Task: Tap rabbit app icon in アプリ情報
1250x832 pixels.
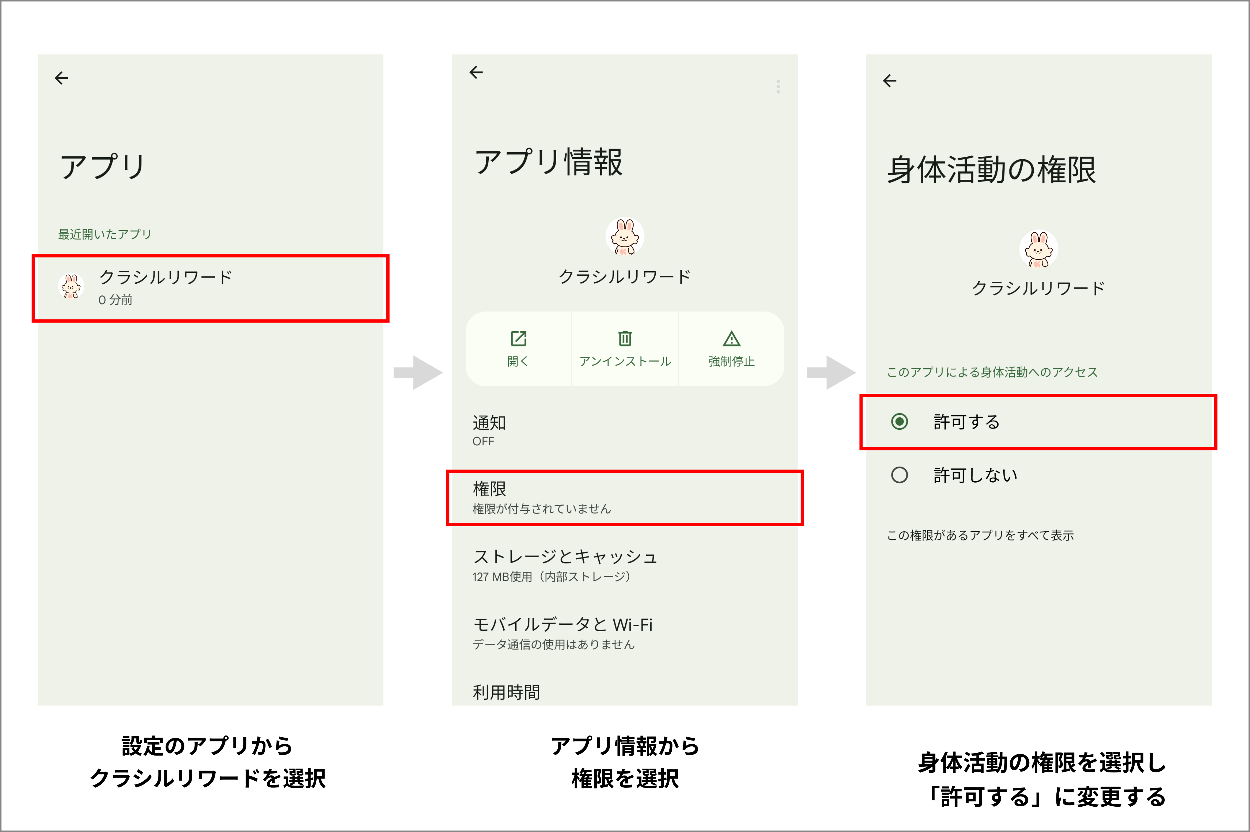Action: [625, 237]
